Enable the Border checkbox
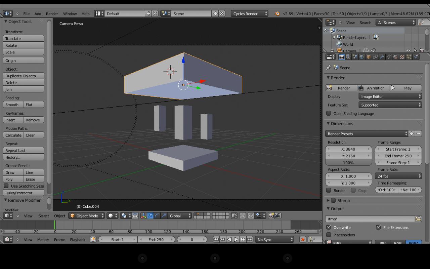The width and height of the screenshot is (430, 269). coord(329,190)
